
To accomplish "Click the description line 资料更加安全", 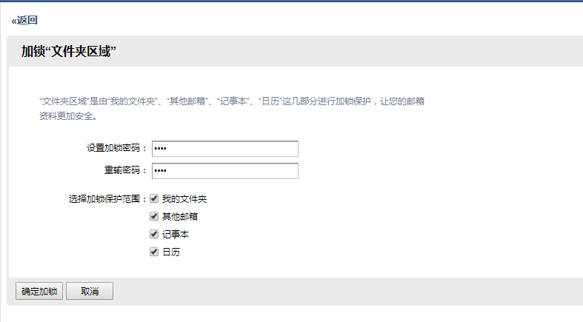I will tap(68, 116).
